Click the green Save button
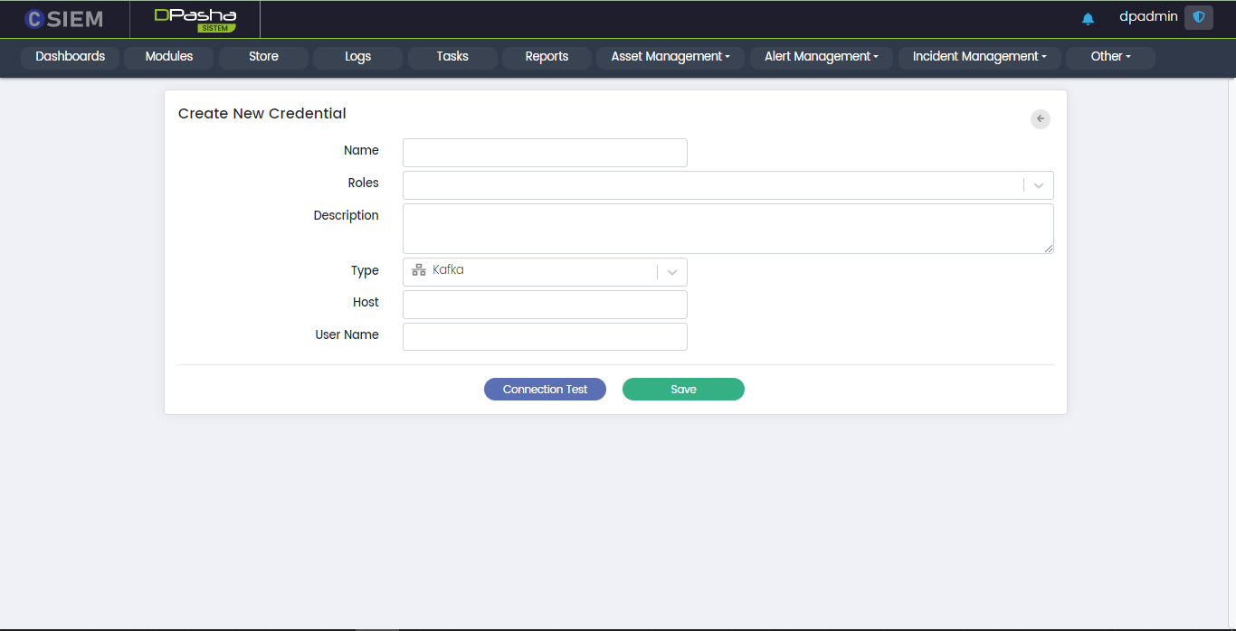1236x631 pixels. click(x=683, y=389)
